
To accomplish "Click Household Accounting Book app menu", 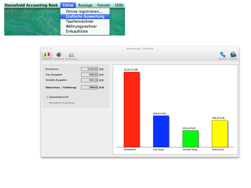I will (31, 5).
